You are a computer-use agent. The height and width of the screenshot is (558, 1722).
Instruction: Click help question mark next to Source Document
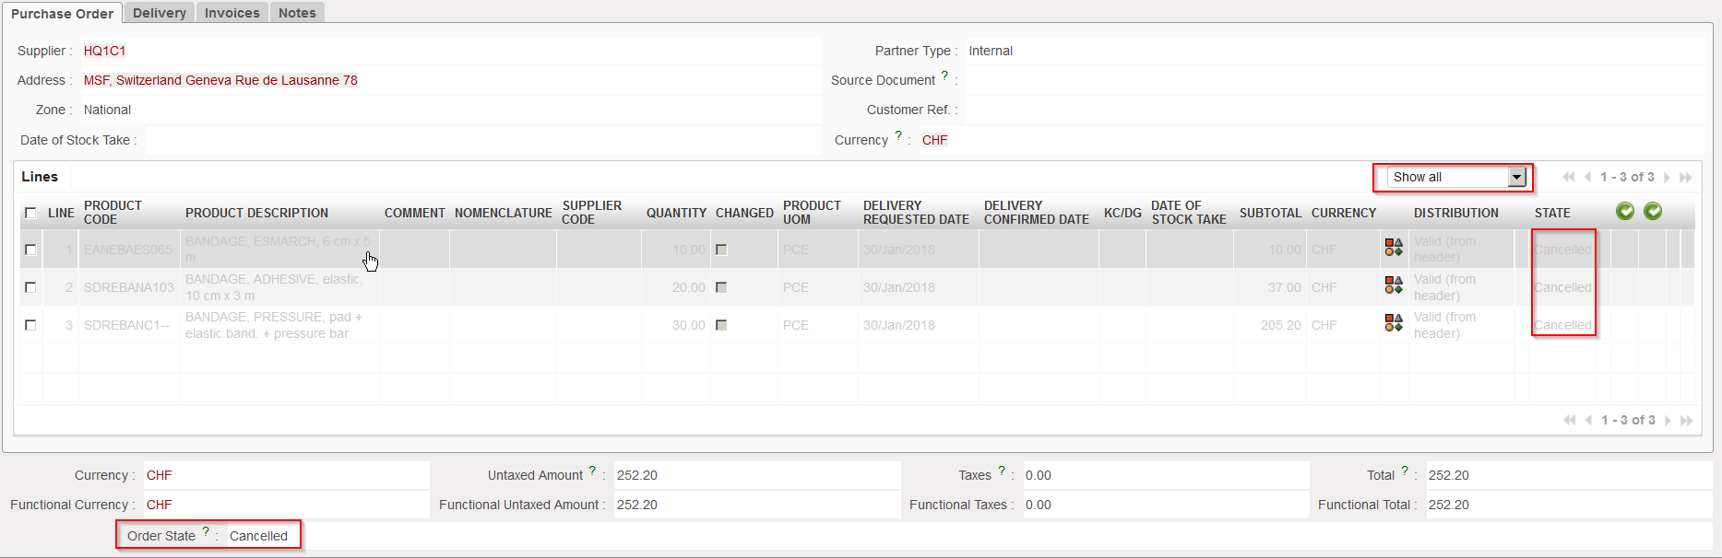click(944, 76)
